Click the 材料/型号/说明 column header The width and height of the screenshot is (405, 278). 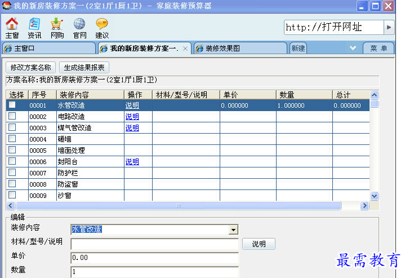tap(186, 95)
